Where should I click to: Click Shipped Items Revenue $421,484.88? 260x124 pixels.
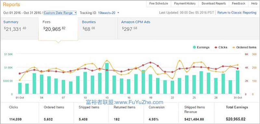pos(194,119)
